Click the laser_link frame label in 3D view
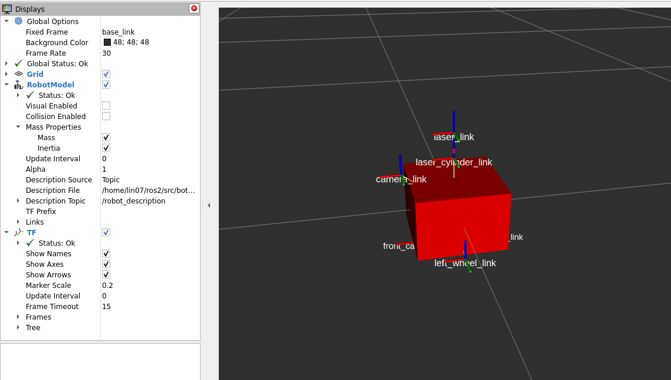671x380 pixels. tap(453, 137)
